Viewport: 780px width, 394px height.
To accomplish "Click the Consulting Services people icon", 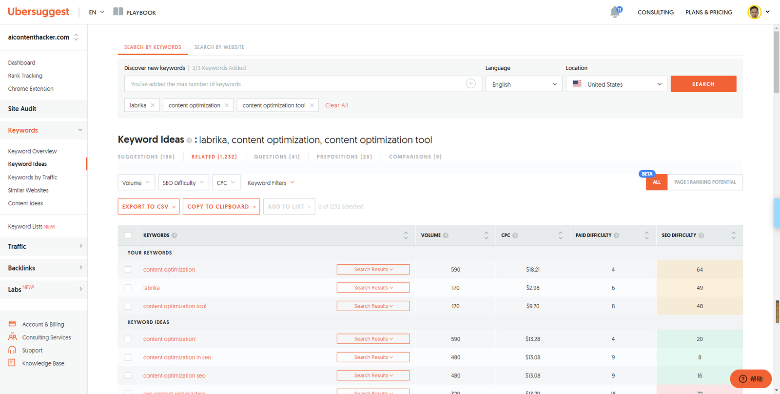I will point(12,337).
